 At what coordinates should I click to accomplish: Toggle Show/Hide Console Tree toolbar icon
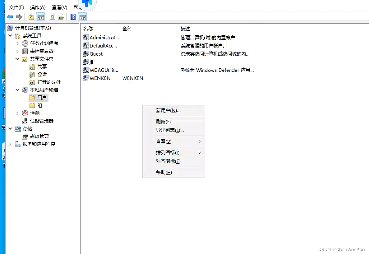(40, 17)
